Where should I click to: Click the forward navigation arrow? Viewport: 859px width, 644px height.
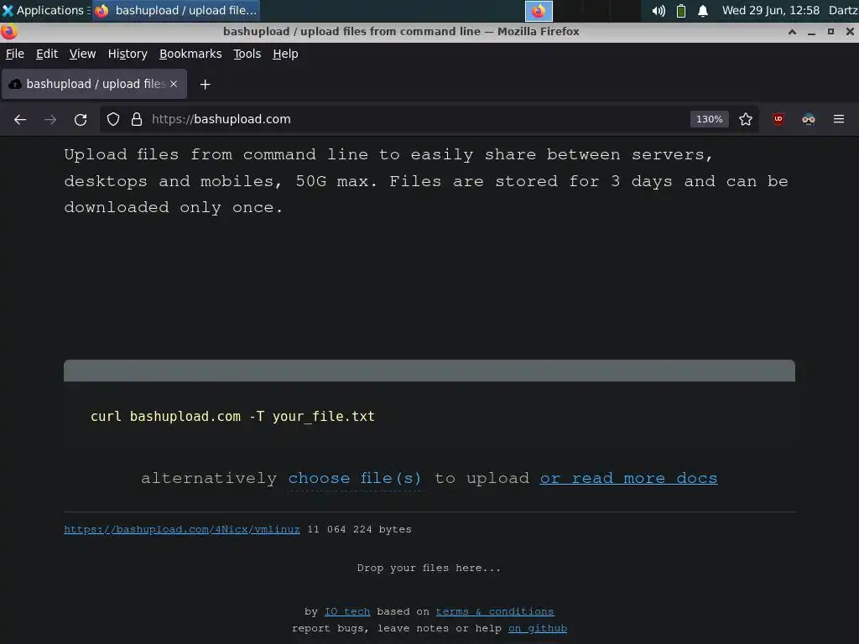[x=50, y=119]
